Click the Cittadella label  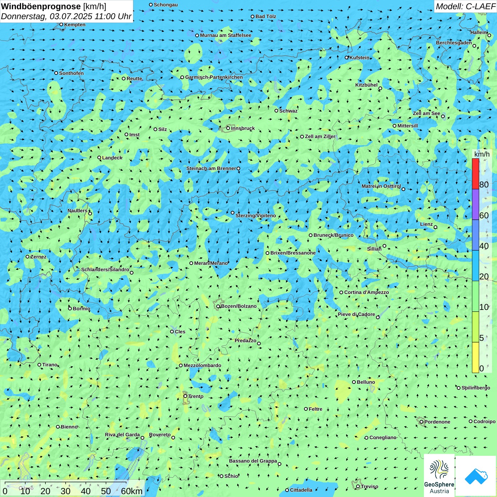pos(301,490)
